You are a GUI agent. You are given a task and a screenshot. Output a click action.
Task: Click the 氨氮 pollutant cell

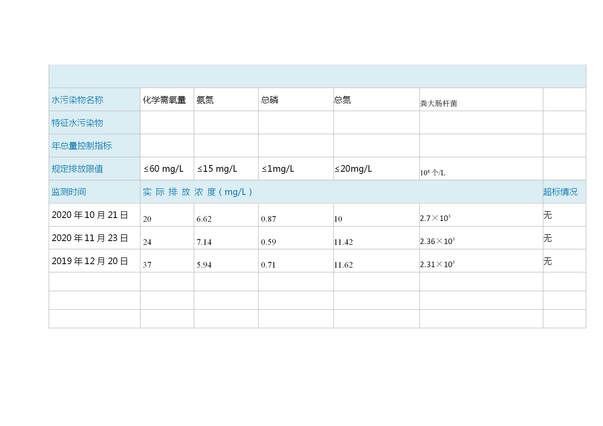tap(205, 100)
